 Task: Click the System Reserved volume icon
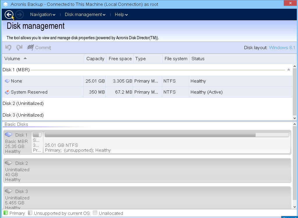click(x=7, y=92)
